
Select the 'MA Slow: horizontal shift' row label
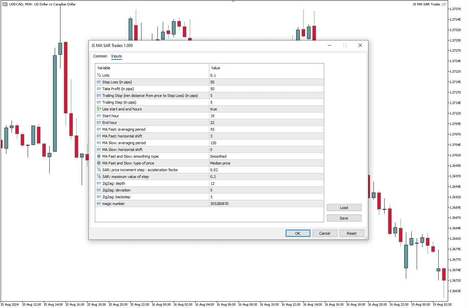click(122, 150)
